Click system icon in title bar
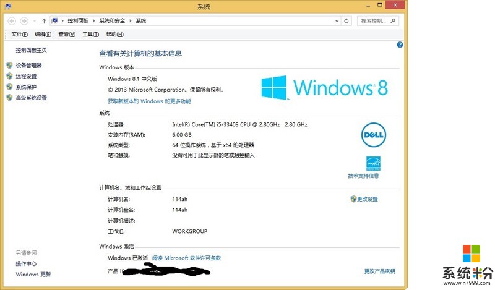 pos(8,6)
